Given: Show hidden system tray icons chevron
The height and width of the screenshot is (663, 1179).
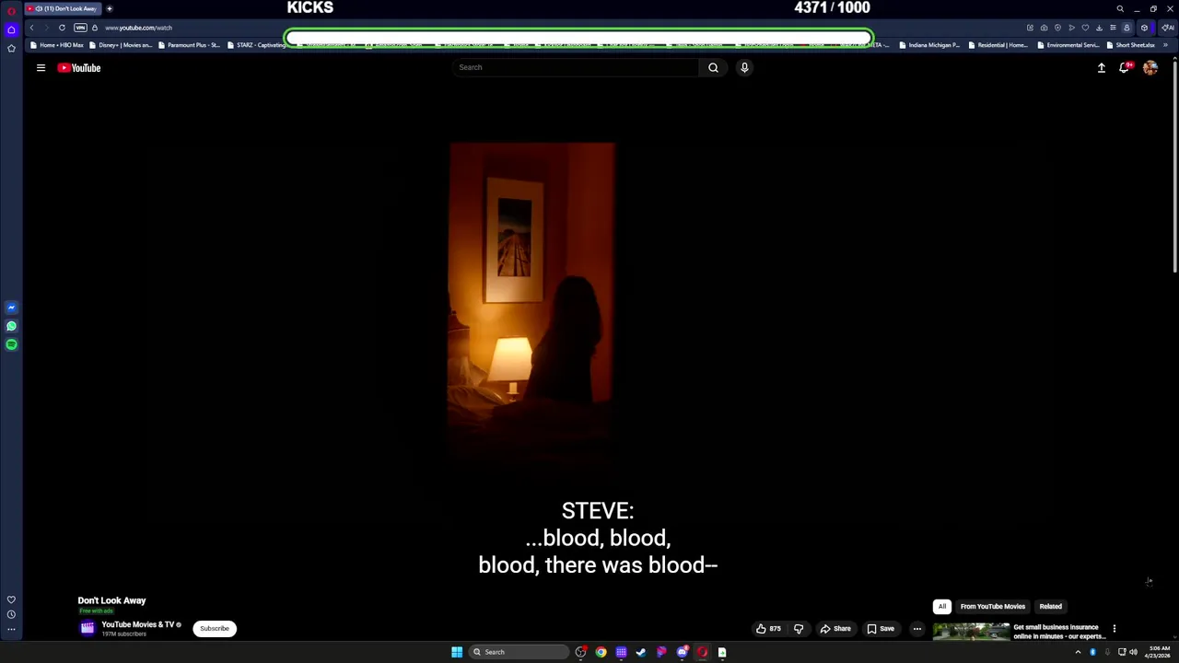Looking at the screenshot, I should (1078, 652).
